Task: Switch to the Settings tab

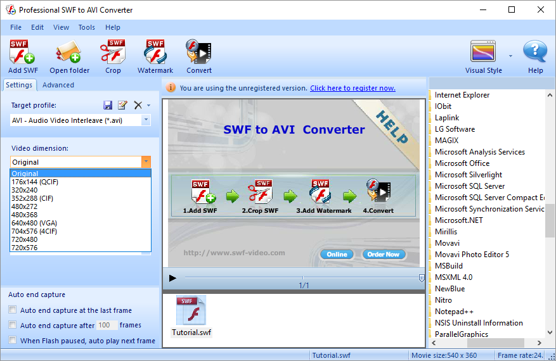Action: (x=19, y=85)
